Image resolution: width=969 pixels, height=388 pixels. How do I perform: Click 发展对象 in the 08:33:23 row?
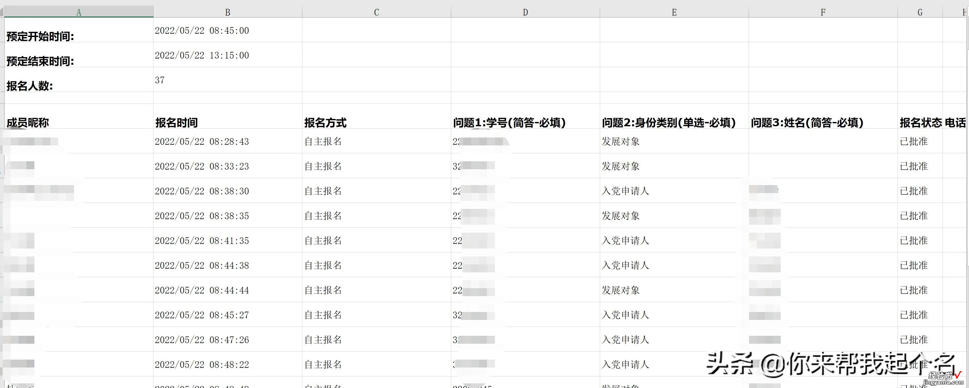coord(621,166)
